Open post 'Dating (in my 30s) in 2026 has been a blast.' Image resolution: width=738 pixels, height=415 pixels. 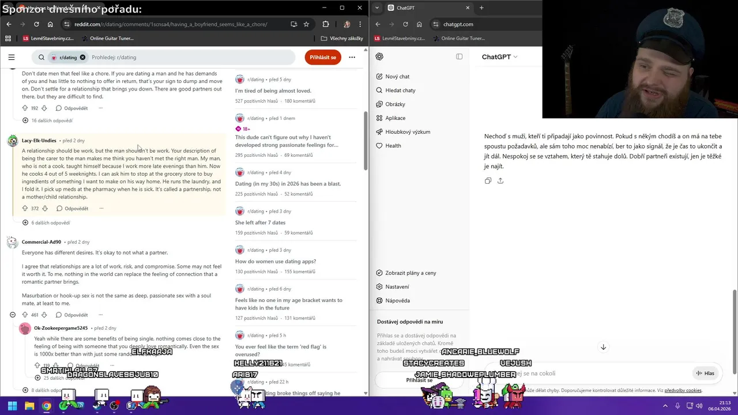click(x=288, y=183)
